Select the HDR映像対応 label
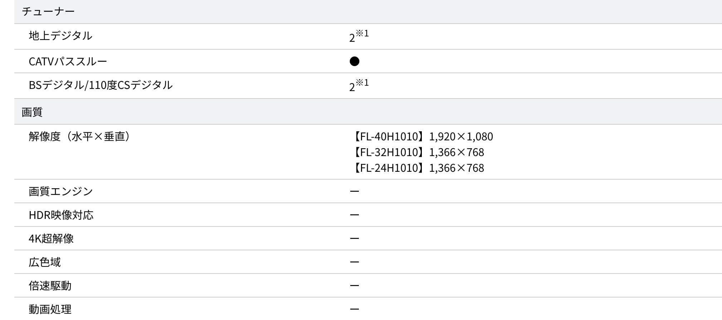The width and height of the screenshot is (722, 320). (x=61, y=215)
